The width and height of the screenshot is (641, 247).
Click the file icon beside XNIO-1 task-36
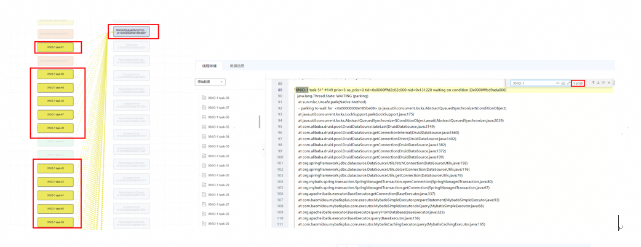click(204, 117)
